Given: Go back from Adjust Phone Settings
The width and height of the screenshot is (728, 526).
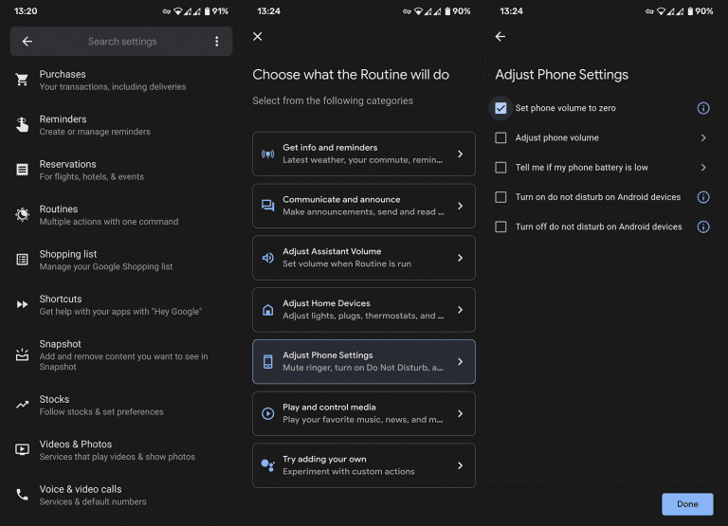Looking at the screenshot, I should click(x=500, y=37).
